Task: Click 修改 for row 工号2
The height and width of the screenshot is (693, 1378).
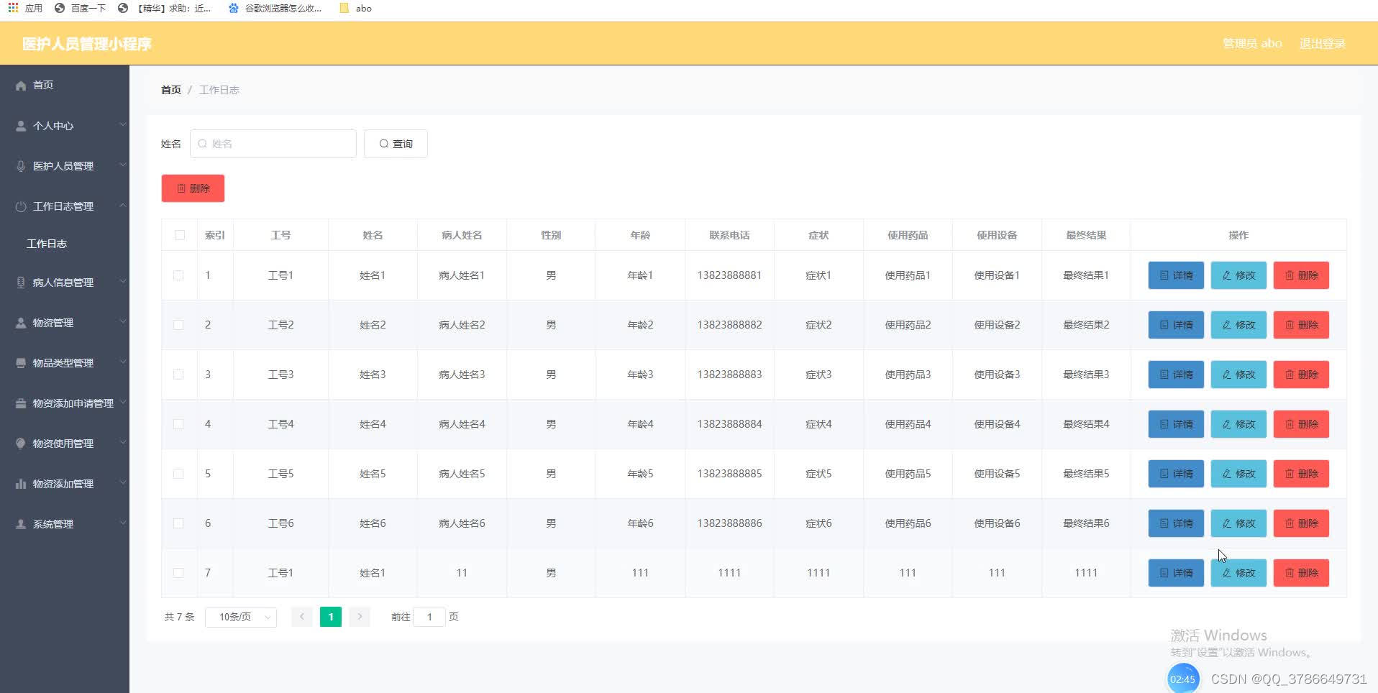Action: (x=1238, y=325)
